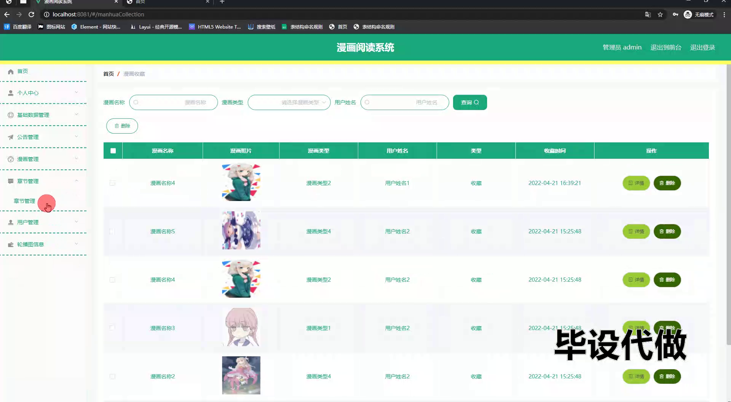
Task: Click the 轮播图信息 sidebar icon
Action: click(x=11, y=244)
